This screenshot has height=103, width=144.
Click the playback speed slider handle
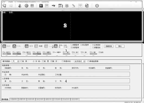pyautogui.click(x=53, y=47)
